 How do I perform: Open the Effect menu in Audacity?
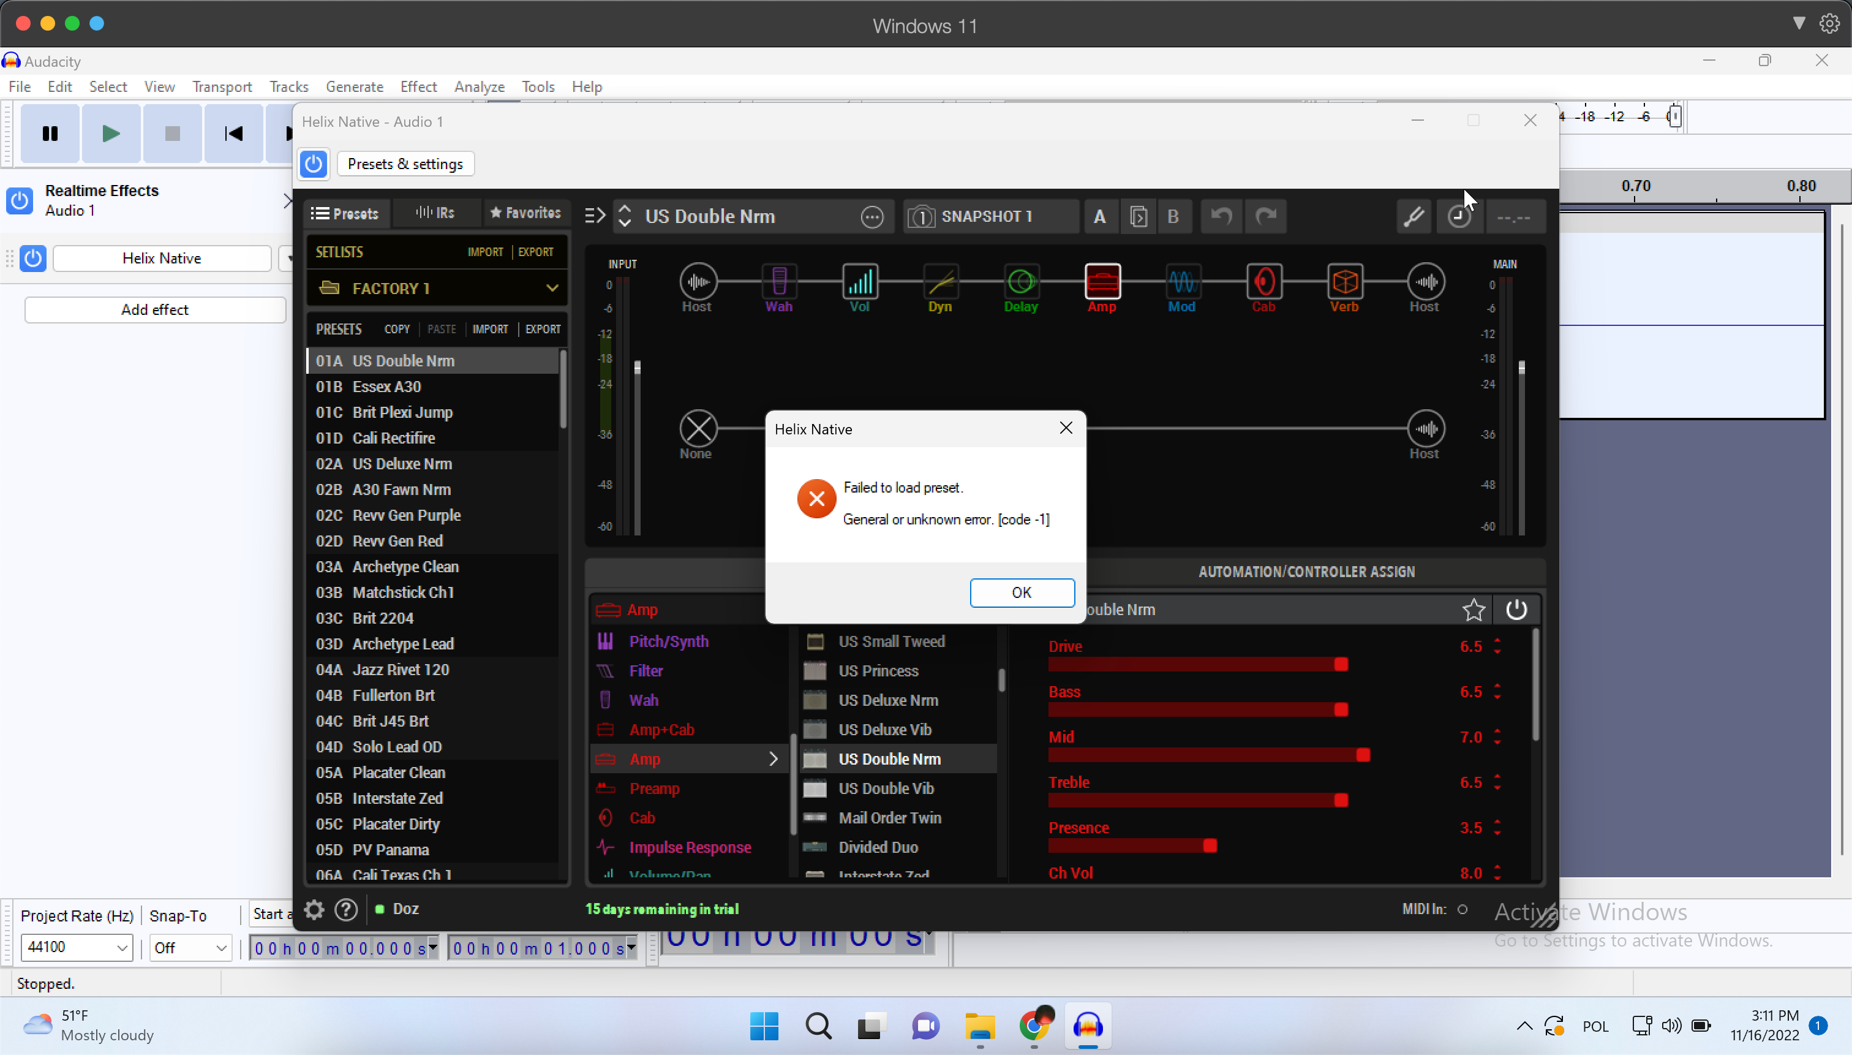[x=418, y=86]
